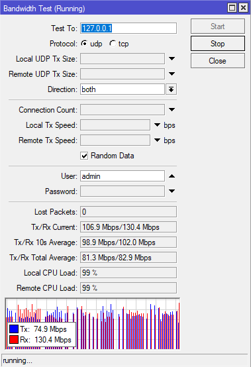Click the greyed Start button

(x=217, y=26)
